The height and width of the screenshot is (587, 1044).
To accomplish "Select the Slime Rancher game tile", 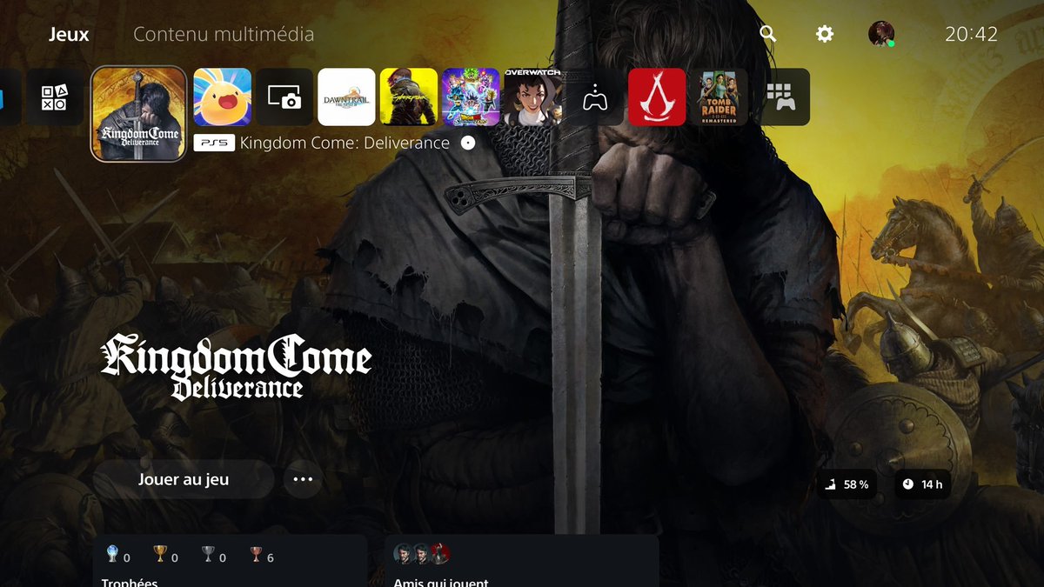I will (x=222, y=97).
